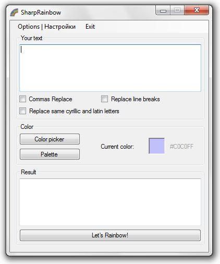Click the SharpRainbow title bar text
The height and width of the screenshot is (264, 220).
[x=41, y=13]
